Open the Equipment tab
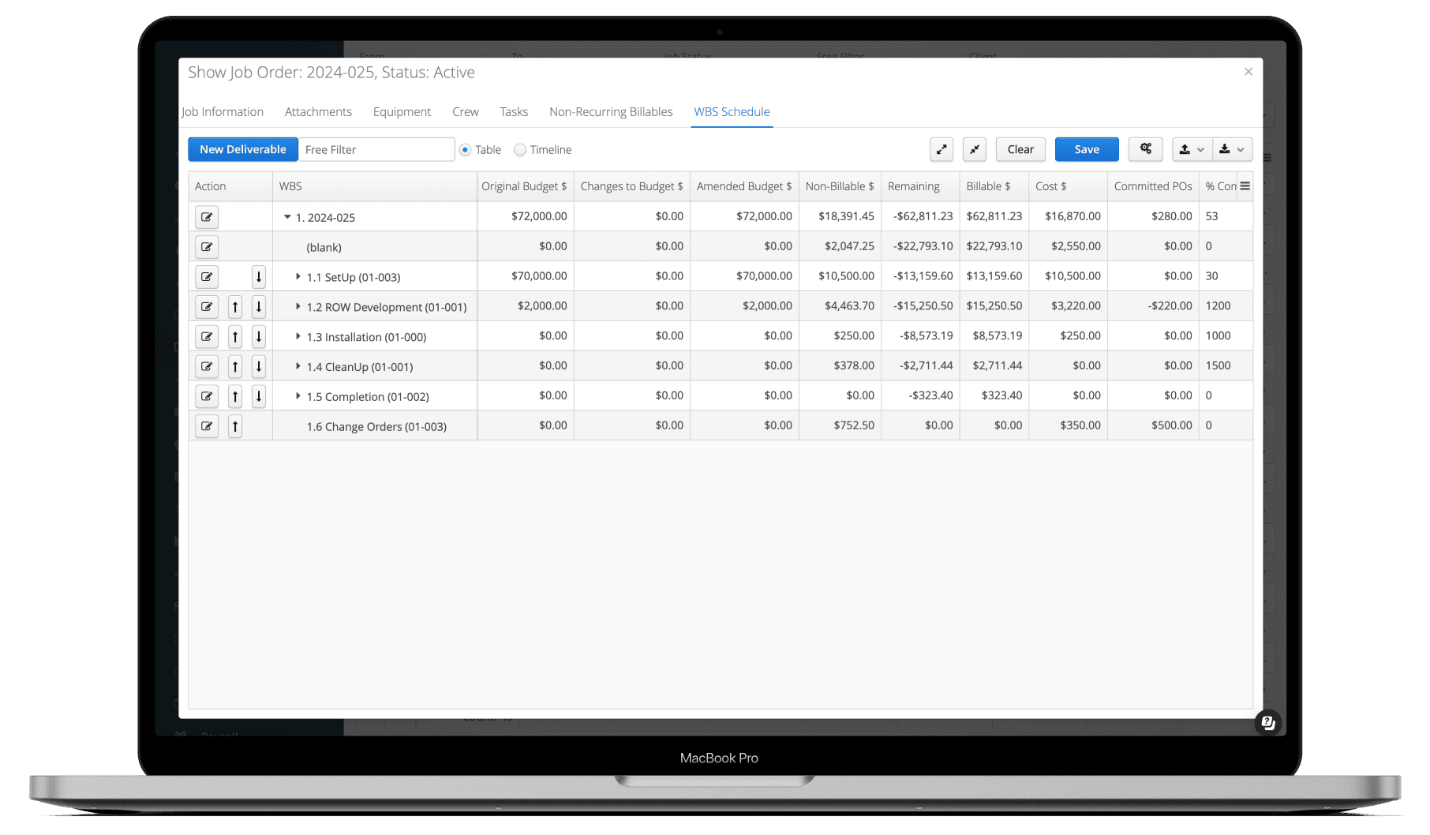Image resolution: width=1430 pixels, height=835 pixels. click(402, 111)
